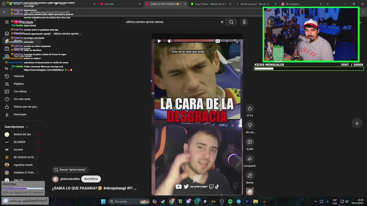Screen dimensions: 367x206
Task: Open Steam from the taskbar
Action: coord(163,201)
